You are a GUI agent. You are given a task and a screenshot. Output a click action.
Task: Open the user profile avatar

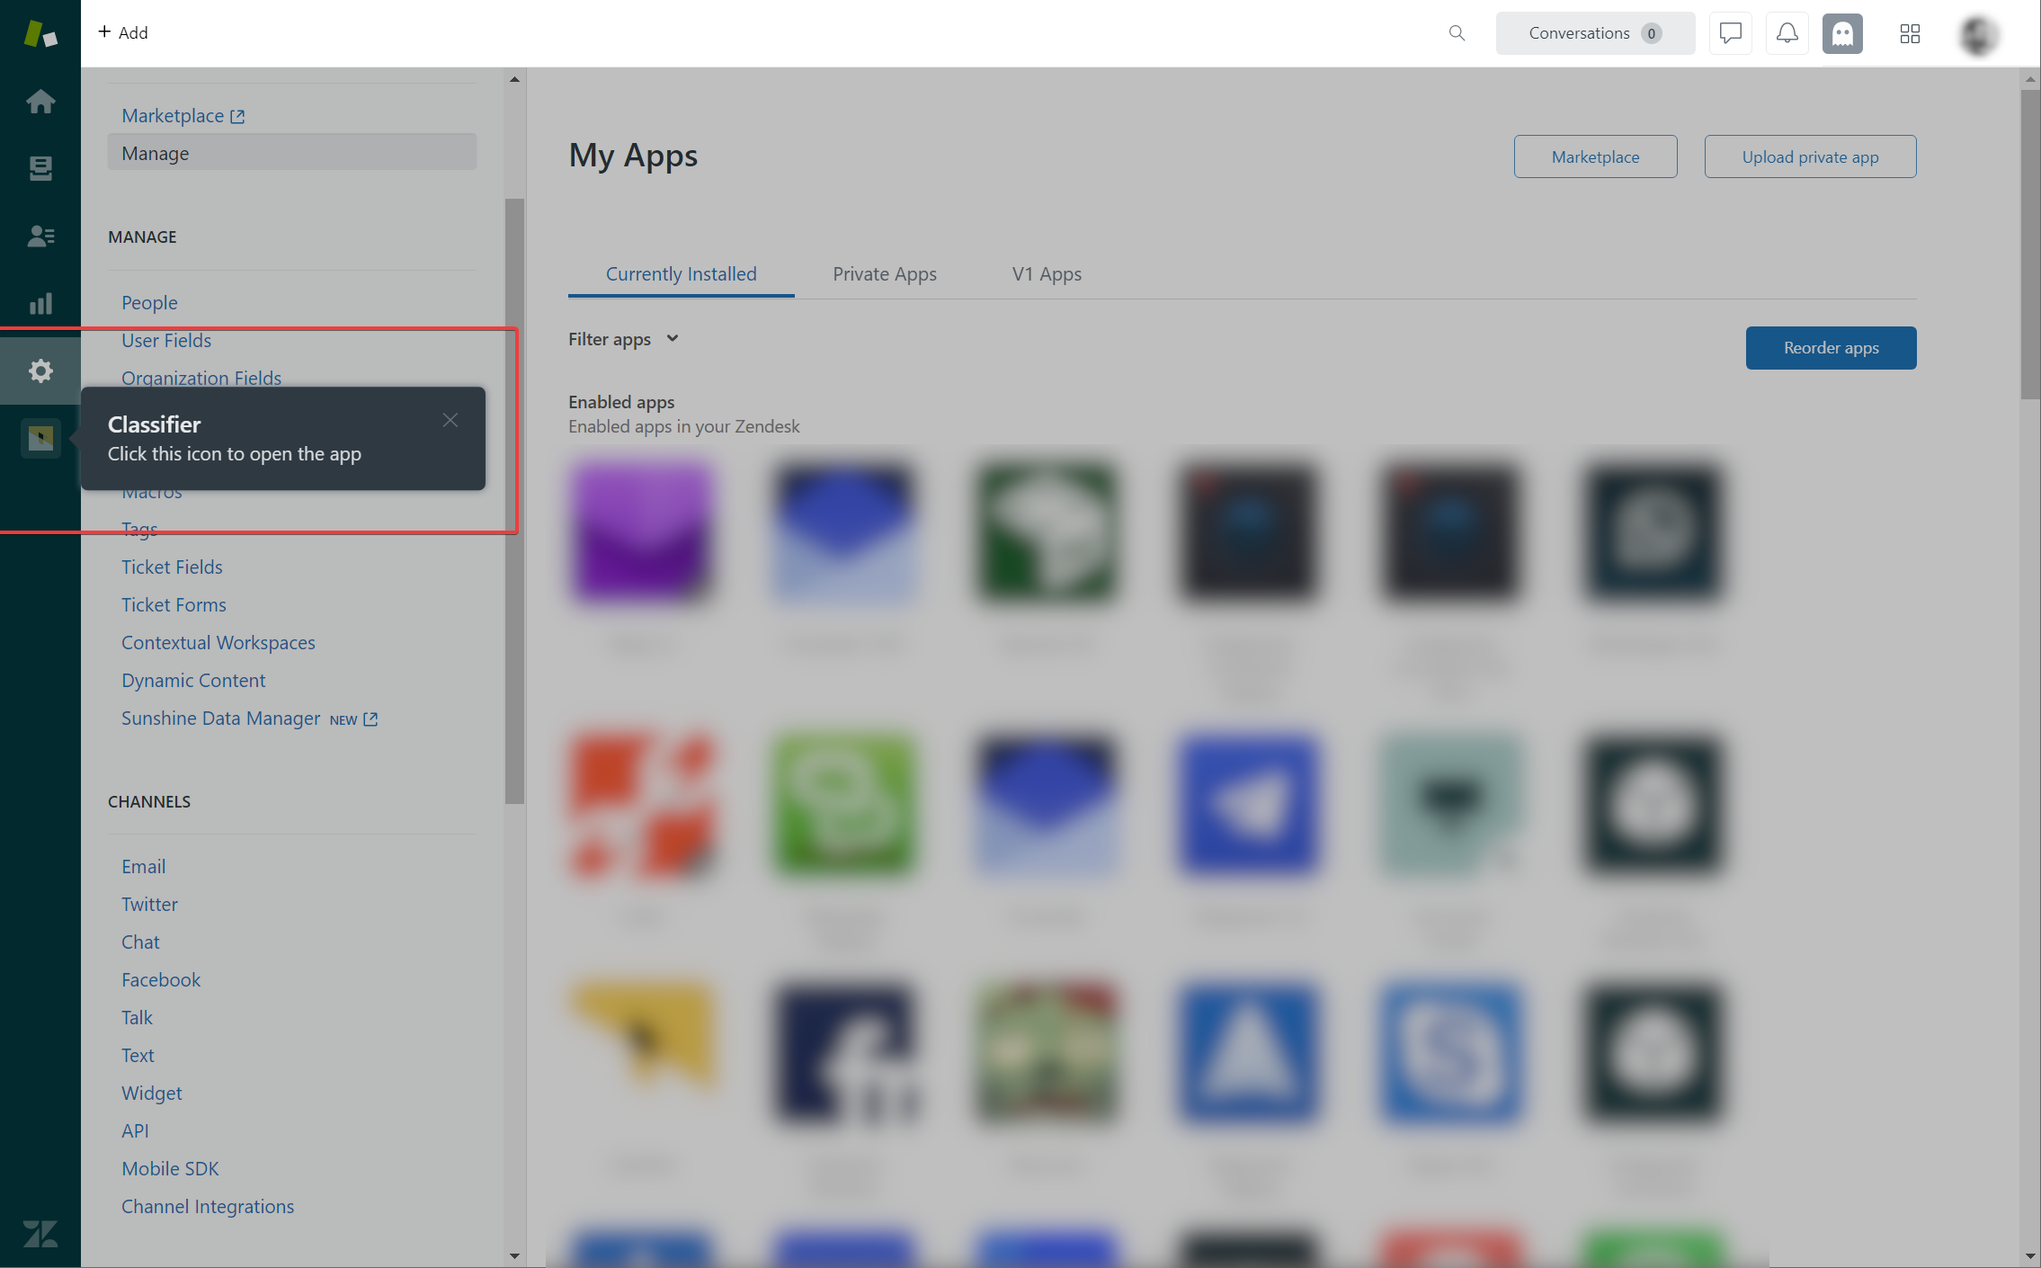click(x=1978, y=34)
